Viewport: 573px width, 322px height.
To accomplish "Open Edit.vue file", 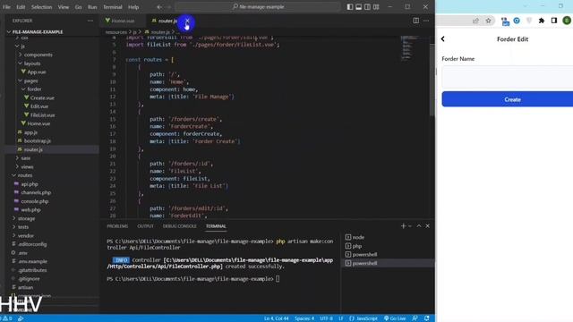I will pyautogui.click(x=39, y=106).
